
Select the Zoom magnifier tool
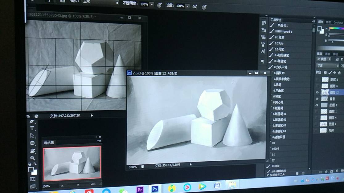32,158
